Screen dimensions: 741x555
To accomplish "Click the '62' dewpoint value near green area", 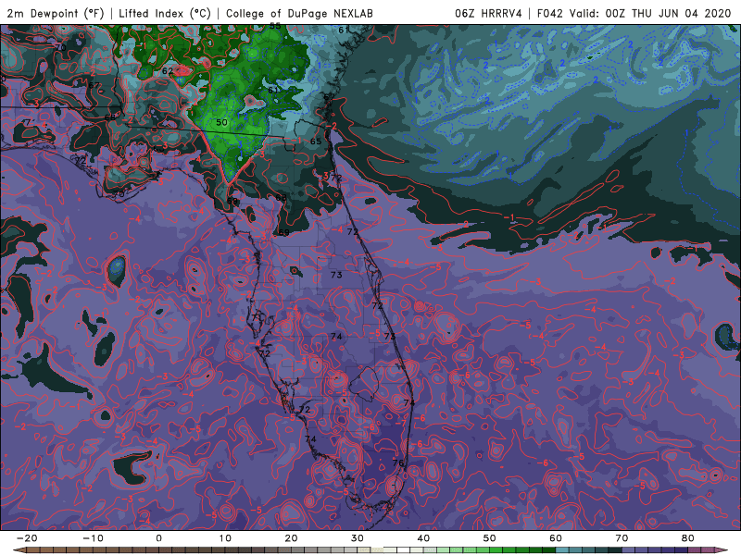I will point(168,71).
